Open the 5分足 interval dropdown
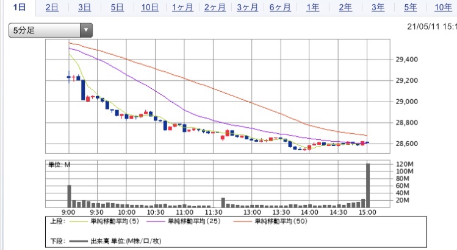The image size is (457, 250). [51, 30]
